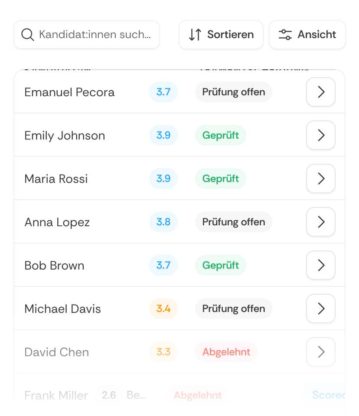Open Bob Brown details chevron
The image size is (359, 416).
[321, 265]
